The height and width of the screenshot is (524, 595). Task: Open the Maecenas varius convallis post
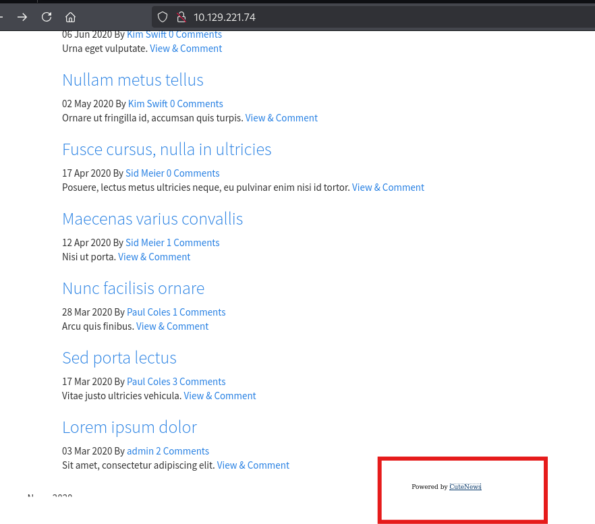[152, 219]
